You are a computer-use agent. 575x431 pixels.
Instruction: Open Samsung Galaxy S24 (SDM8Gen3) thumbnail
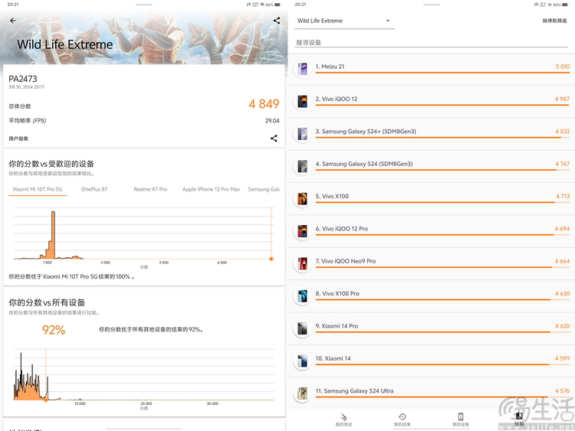pyautogui.click(x=302, y=166)
